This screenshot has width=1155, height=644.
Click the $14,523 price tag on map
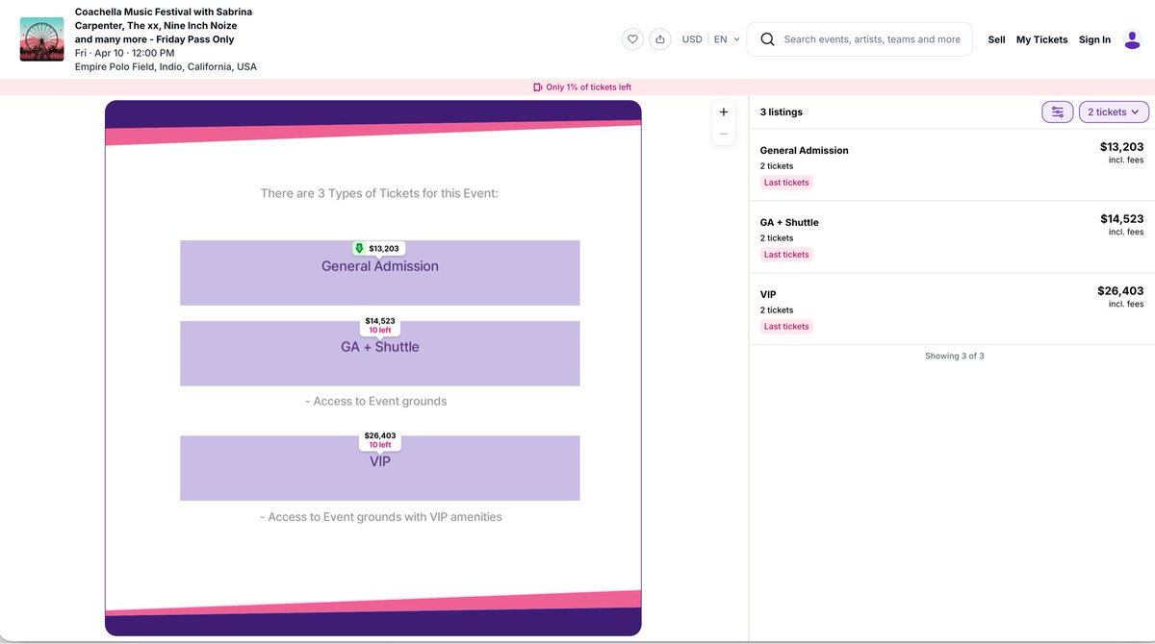tap(380, 325)
